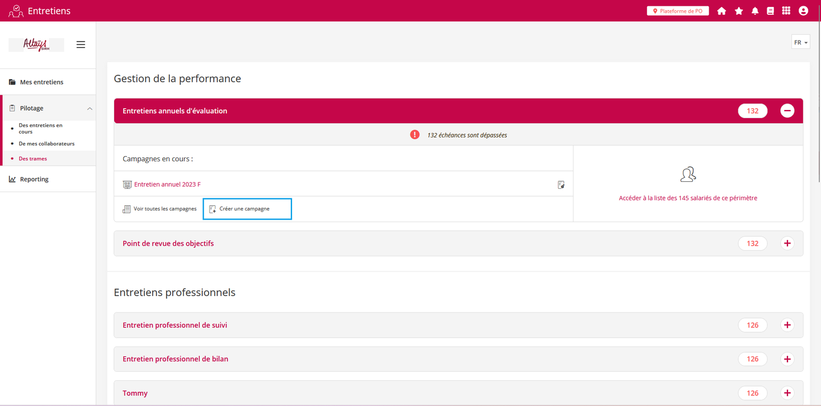This screenshot has height=406, width=821.
Task: Click edit icon for Entretien annuel 2023 F
Action: 561,185
